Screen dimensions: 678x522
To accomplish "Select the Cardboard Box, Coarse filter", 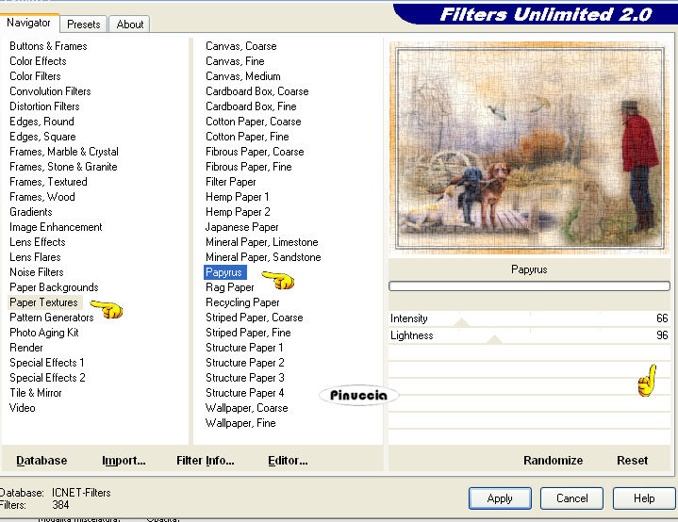I will click(256, 91).
